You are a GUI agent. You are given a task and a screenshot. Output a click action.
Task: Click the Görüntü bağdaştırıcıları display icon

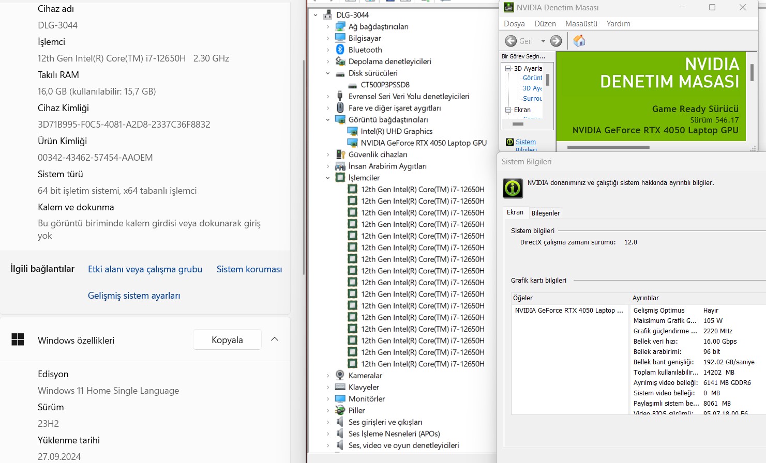[340, 119]
